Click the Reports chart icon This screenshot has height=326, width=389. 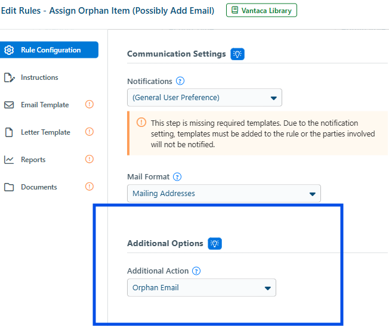9,160
